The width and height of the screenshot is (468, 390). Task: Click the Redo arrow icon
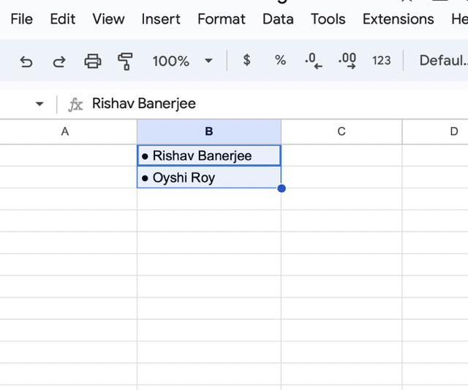click(59, 61)
